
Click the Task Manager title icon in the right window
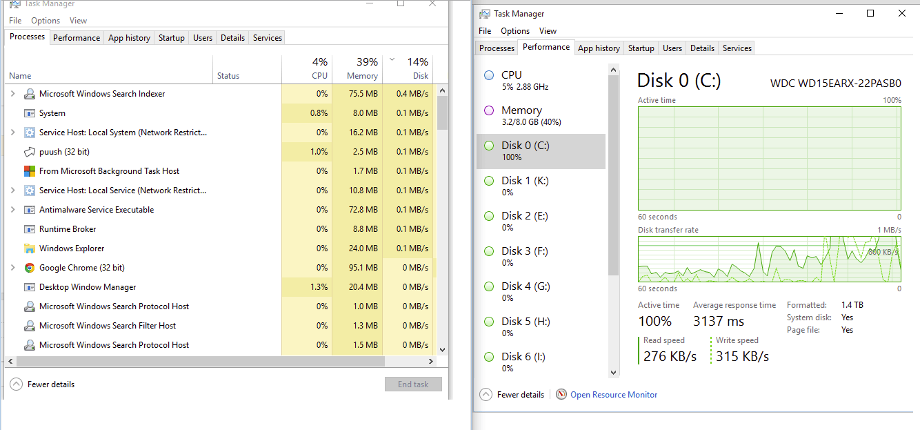pos(485,14)
